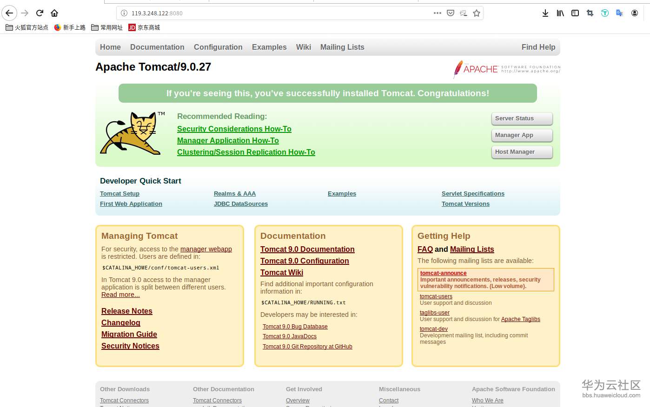650x407 pixels.
Task: Open Wiki in the Tomcat navigation bar
Action: pyautogui.click(x=304, y=47)
